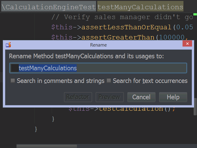Click the assertGreaterThan call in code
The width and height of the screenshot is (197, 148).
(118, 37)
